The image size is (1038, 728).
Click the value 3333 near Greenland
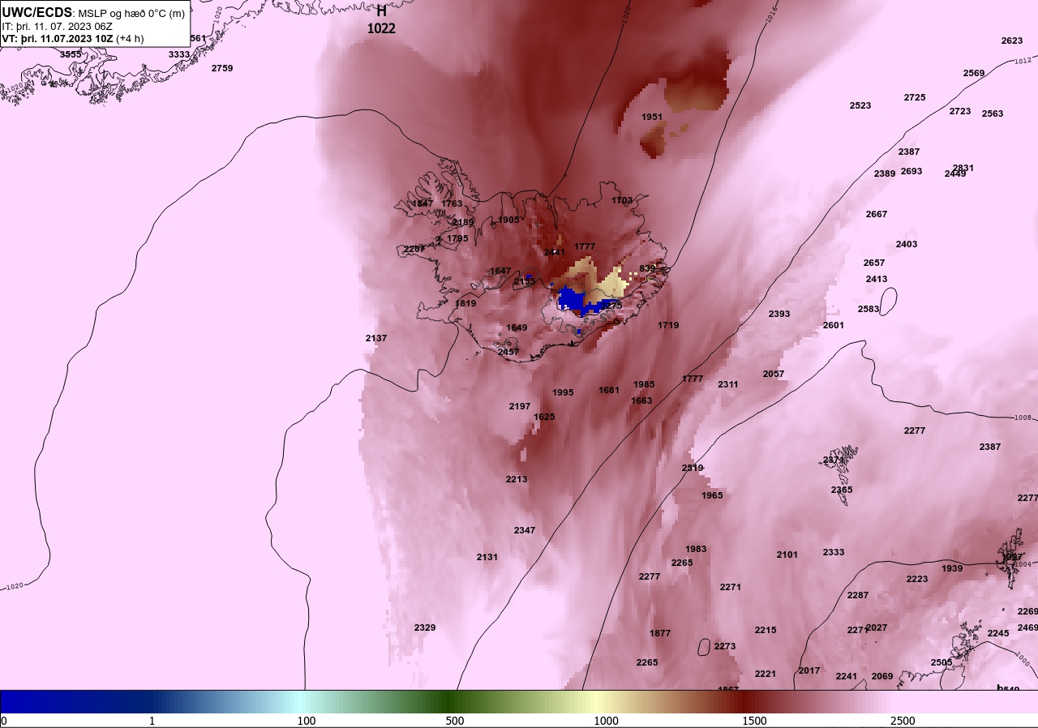pos(179,54)
